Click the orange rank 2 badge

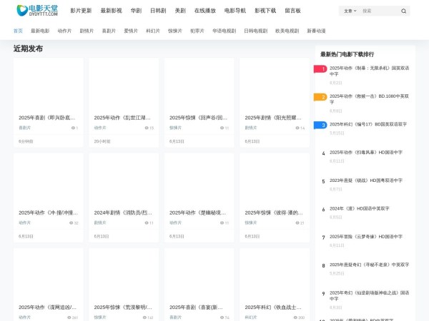pos(320,97)
